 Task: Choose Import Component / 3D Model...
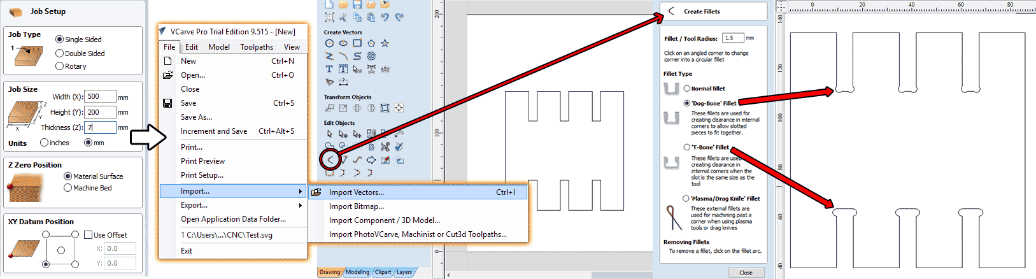(x=418, y=220)
